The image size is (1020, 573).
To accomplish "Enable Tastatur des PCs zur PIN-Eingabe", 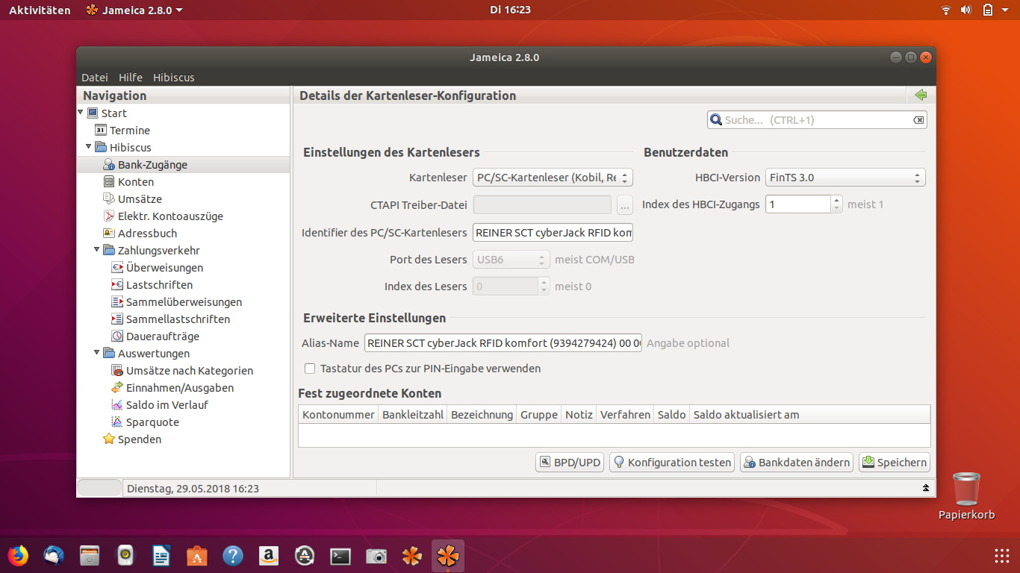I will pos(310,369).
